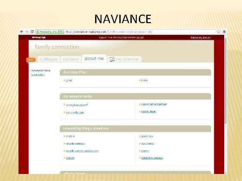Open goals under Success Plan

click(69, 80)
